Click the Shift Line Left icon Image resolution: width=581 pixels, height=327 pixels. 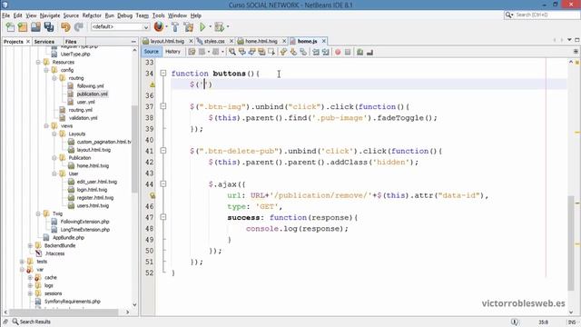coord(316,52)
